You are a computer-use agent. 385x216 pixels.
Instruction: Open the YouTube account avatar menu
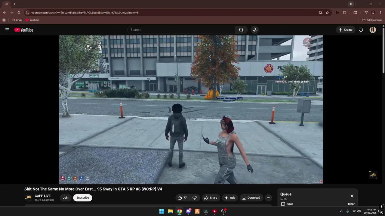pos(373,30)
